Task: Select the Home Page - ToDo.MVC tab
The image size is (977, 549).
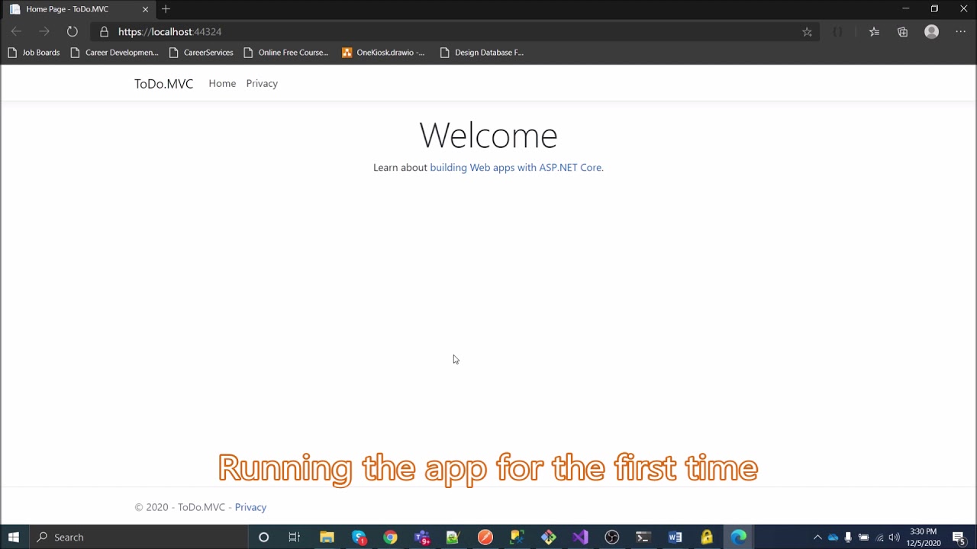Action: [x=79, y=9]
